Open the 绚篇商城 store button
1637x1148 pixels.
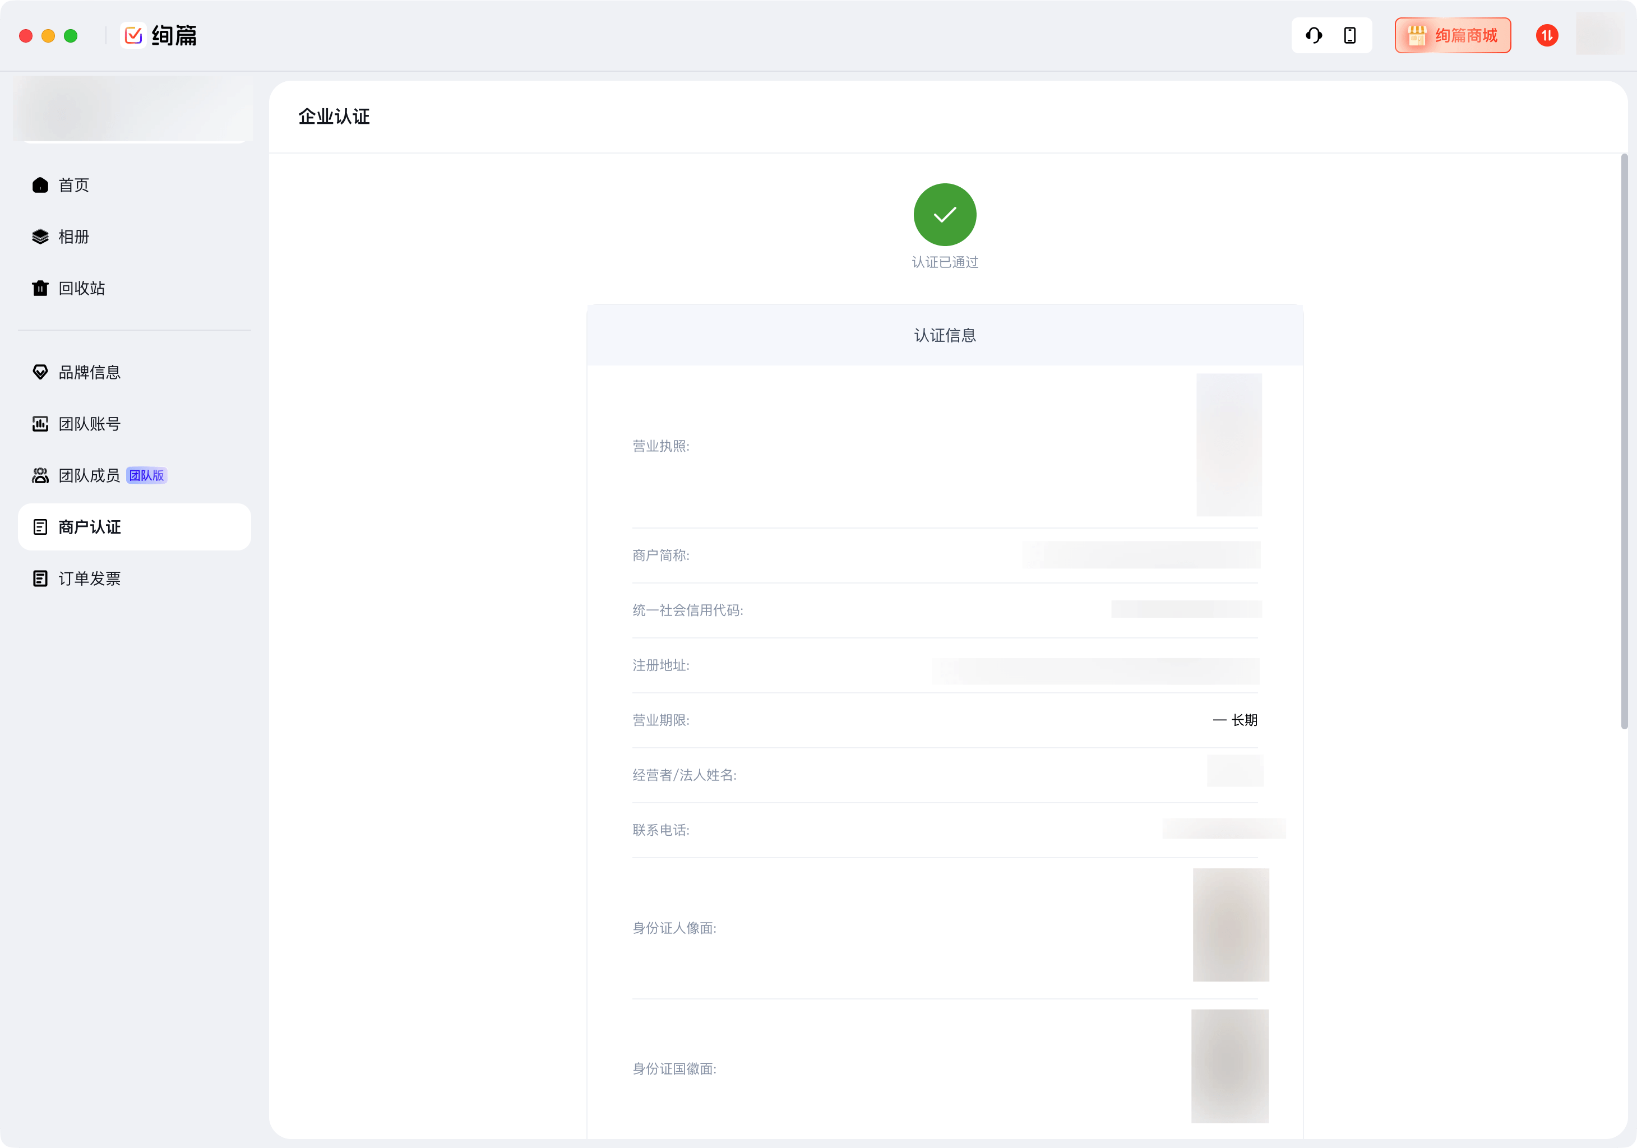(x=1453, y=36)
